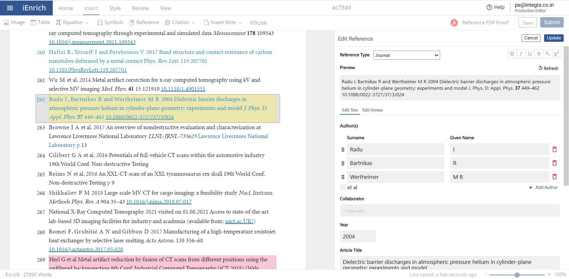The height and width of the screenshot is (279, 569).
Task: Open the app grid launcher icon
Action: (10, 8)
